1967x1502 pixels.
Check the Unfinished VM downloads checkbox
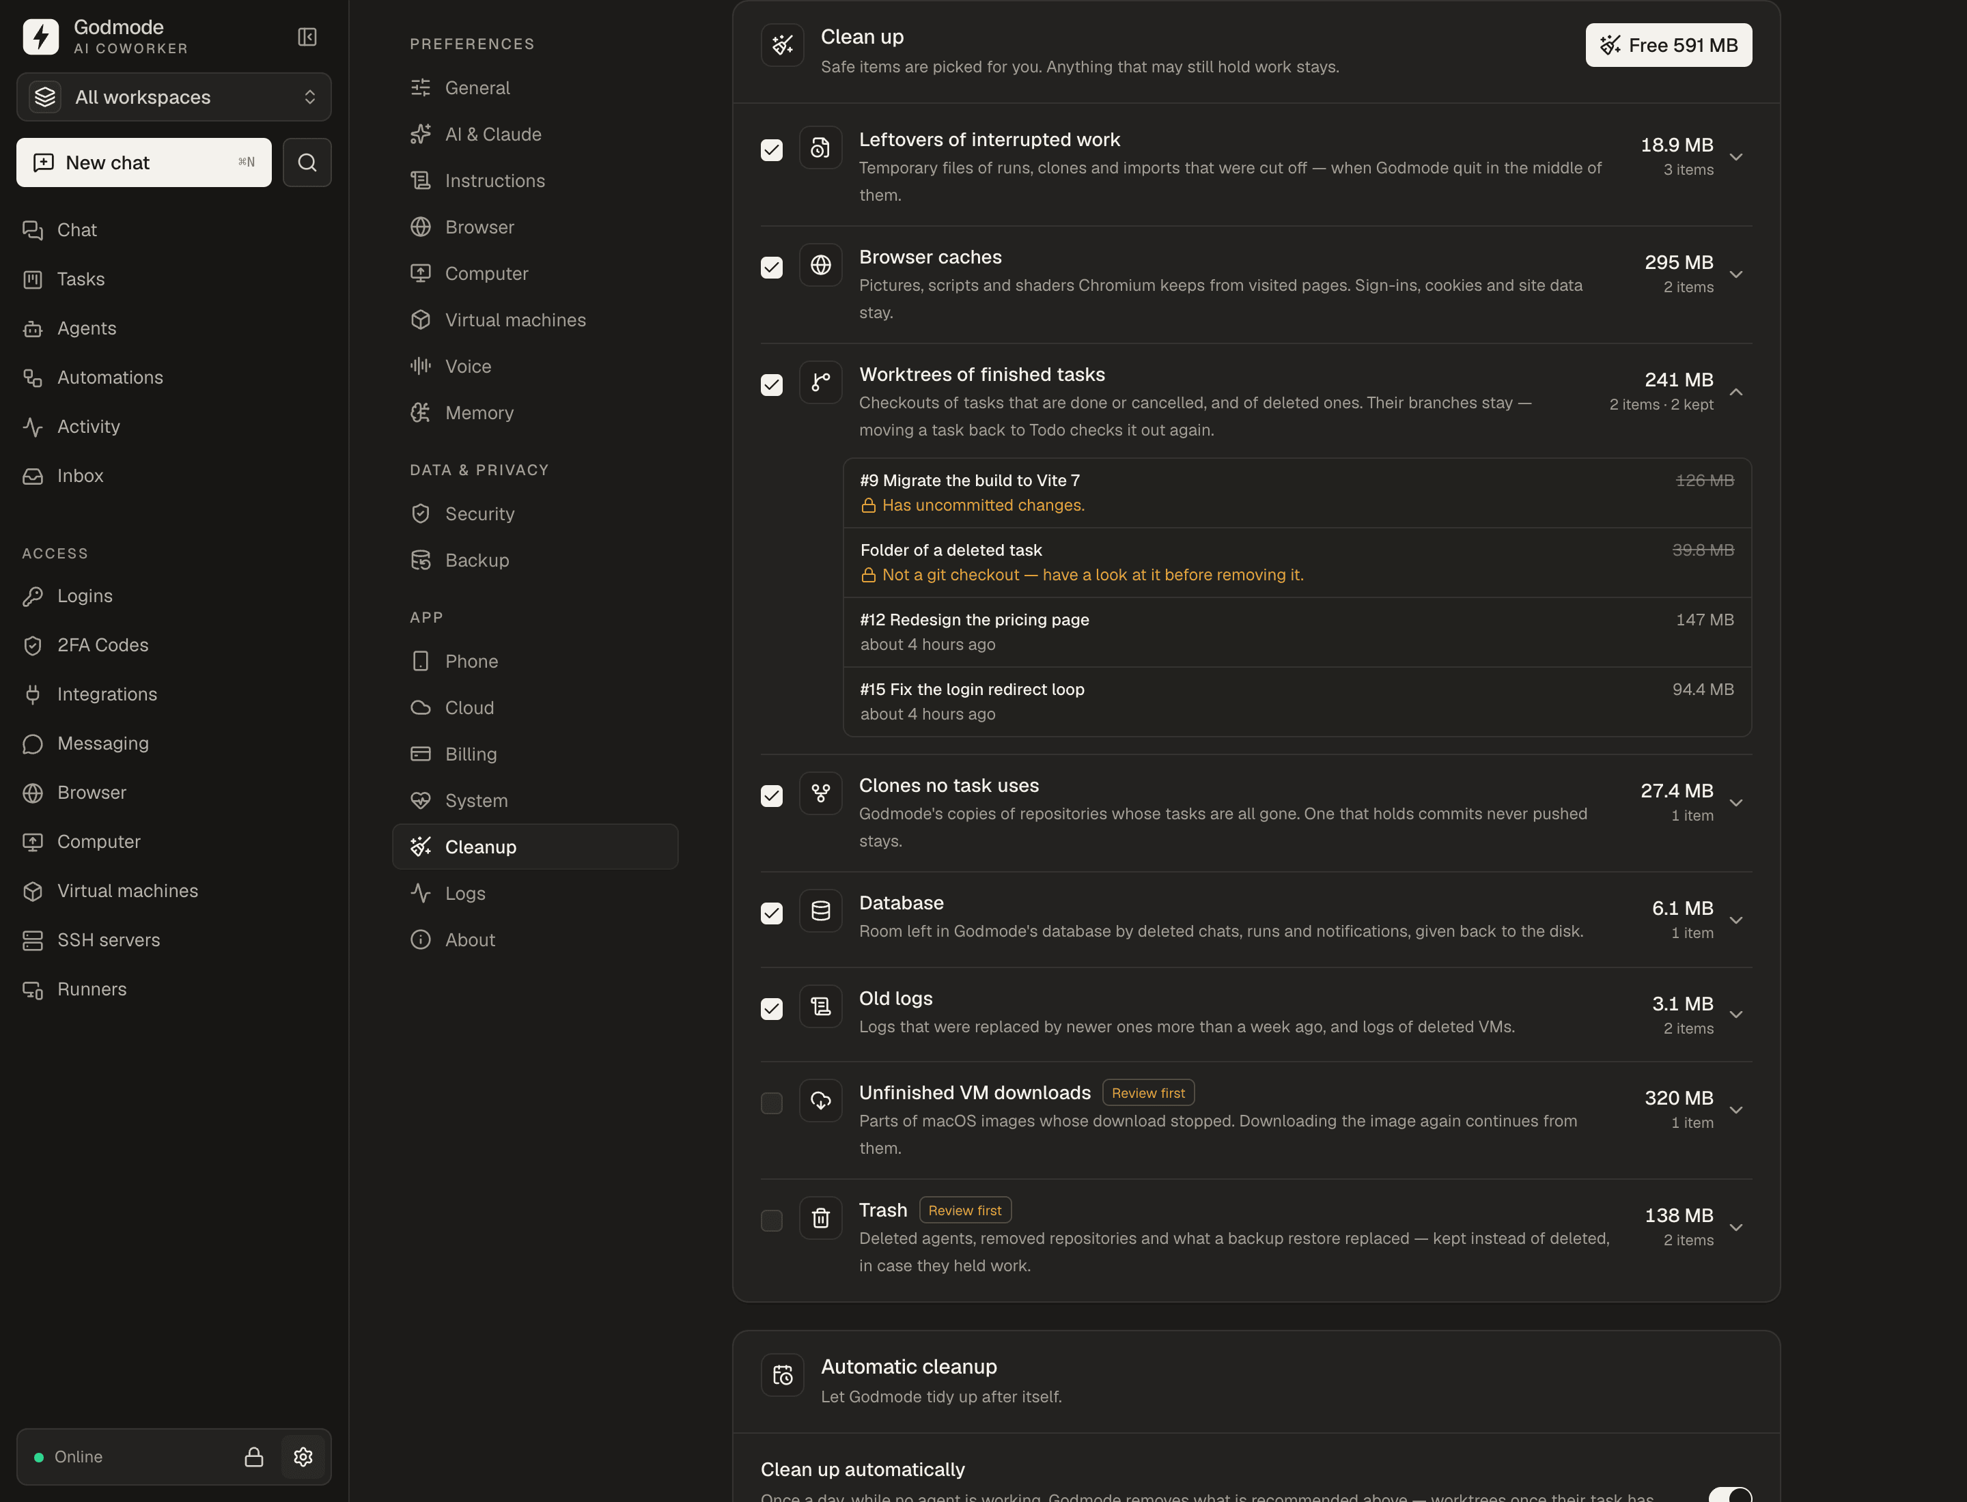[771, 1103]
